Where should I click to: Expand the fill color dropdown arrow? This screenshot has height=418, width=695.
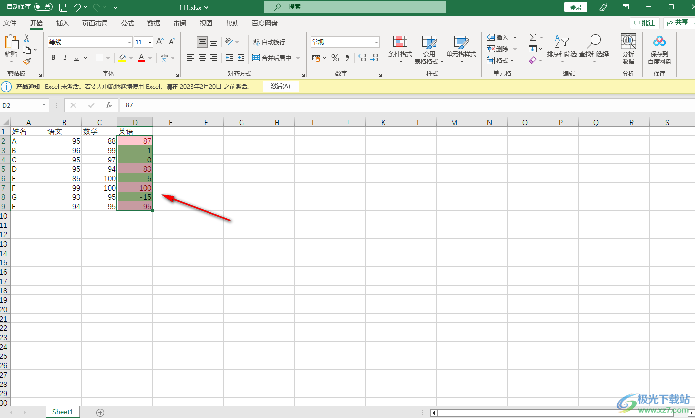click(x=131, y=58)
